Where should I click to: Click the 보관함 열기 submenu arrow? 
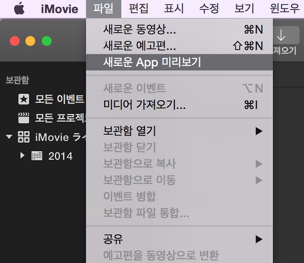click(x=259, y=131)
